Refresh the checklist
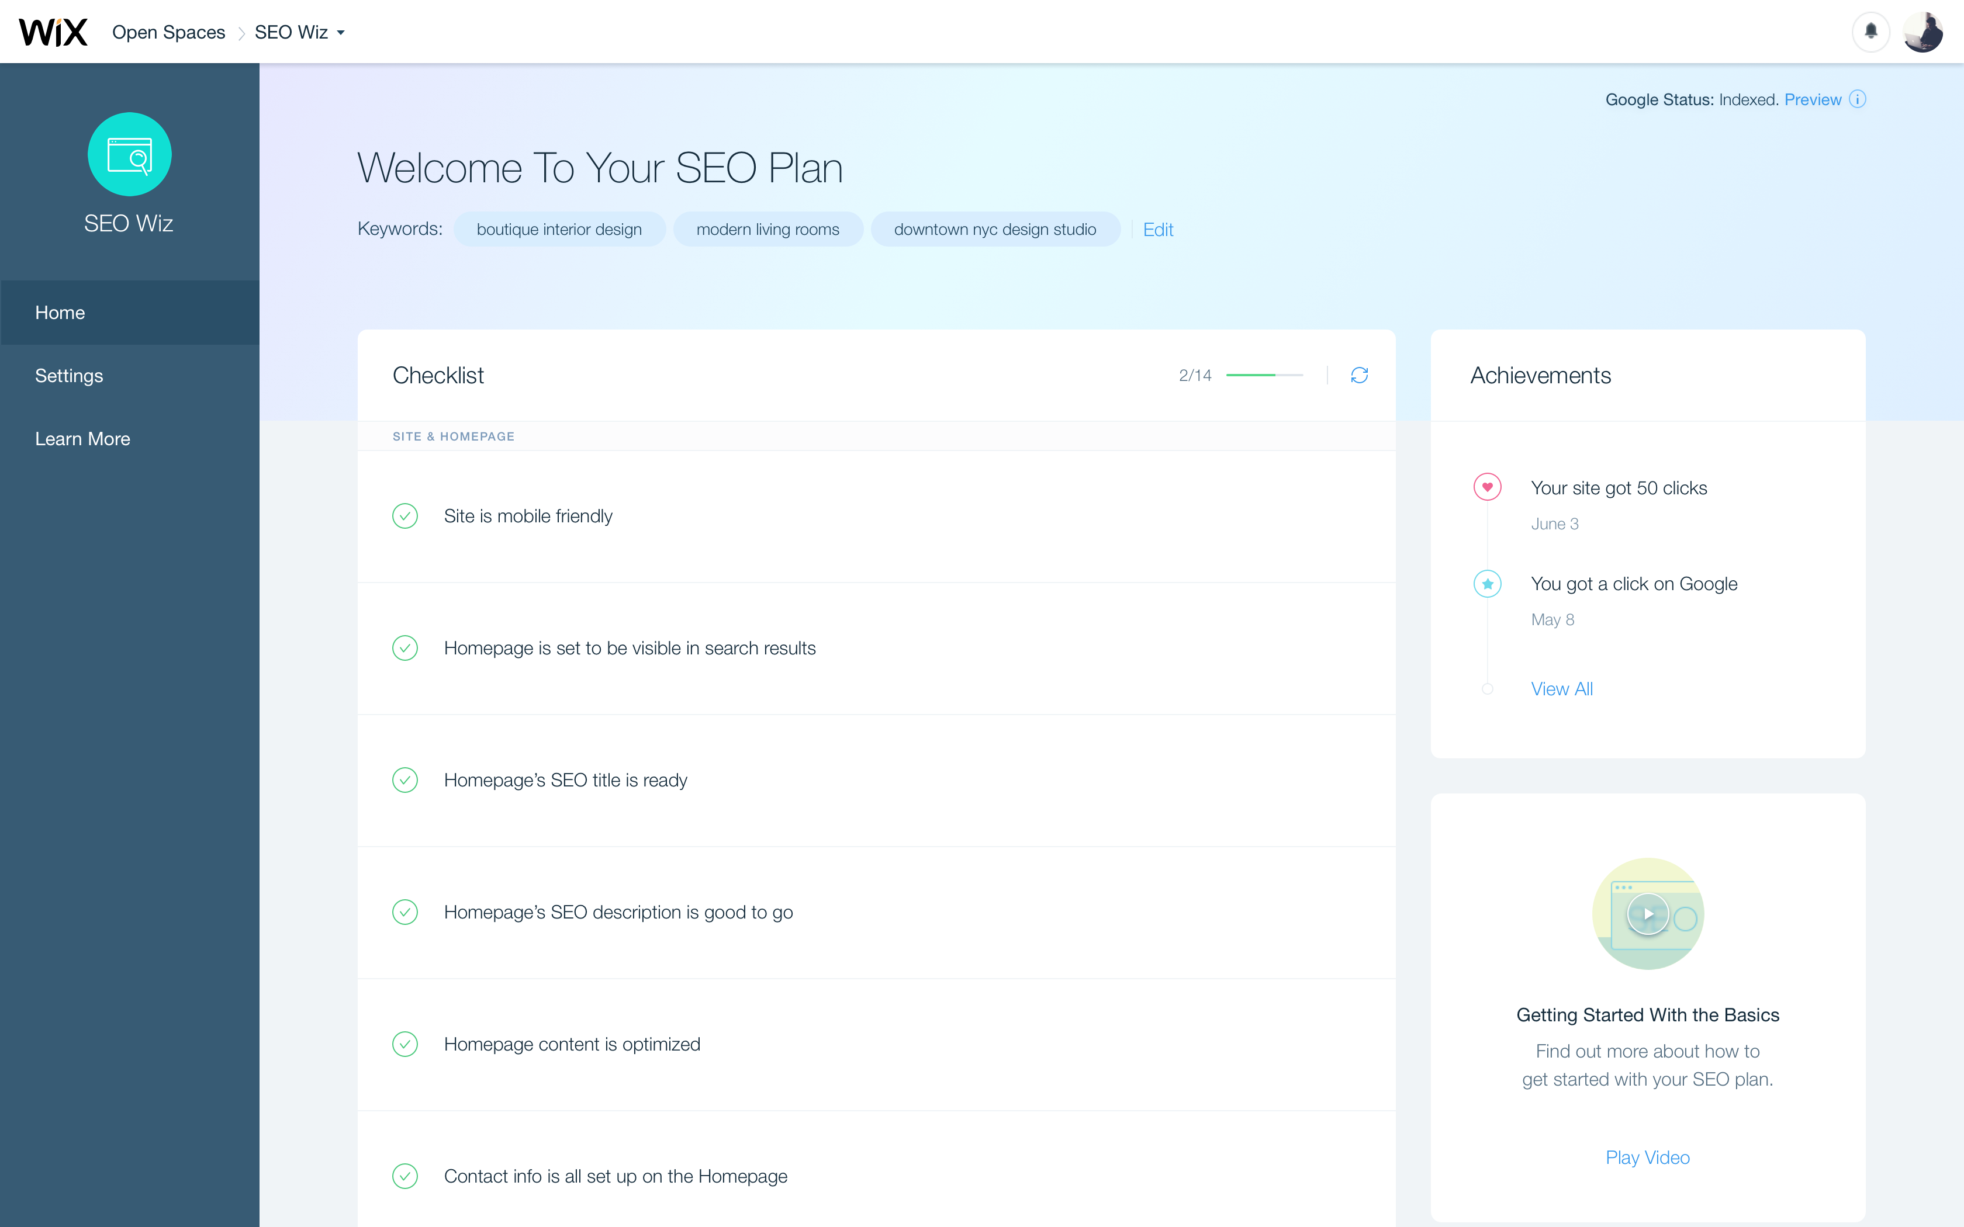Image resolution: width=1964 pixels, height=1227 pixels. 1360,375
